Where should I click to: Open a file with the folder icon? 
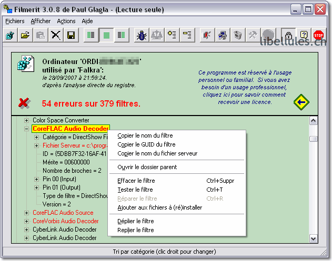(25, 35)
